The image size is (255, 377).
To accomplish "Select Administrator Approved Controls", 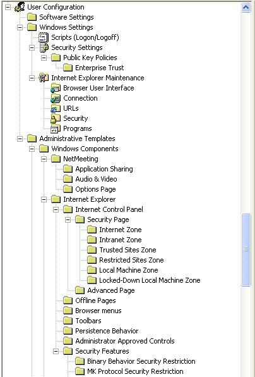I will (x=125, y=341).
